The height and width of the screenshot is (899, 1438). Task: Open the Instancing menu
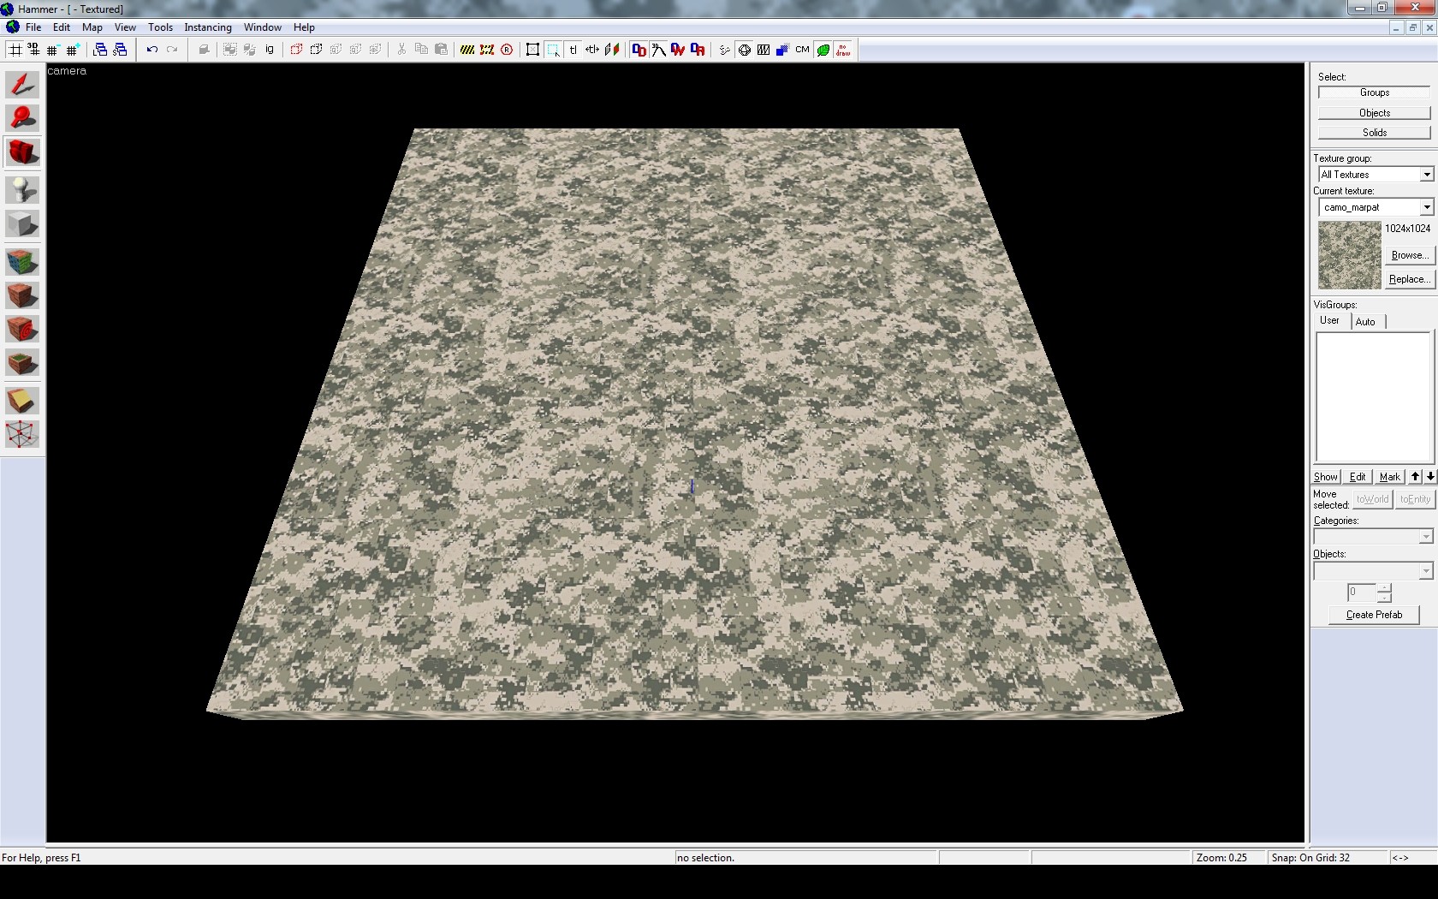pyautogui.click(x=207, y=27)
